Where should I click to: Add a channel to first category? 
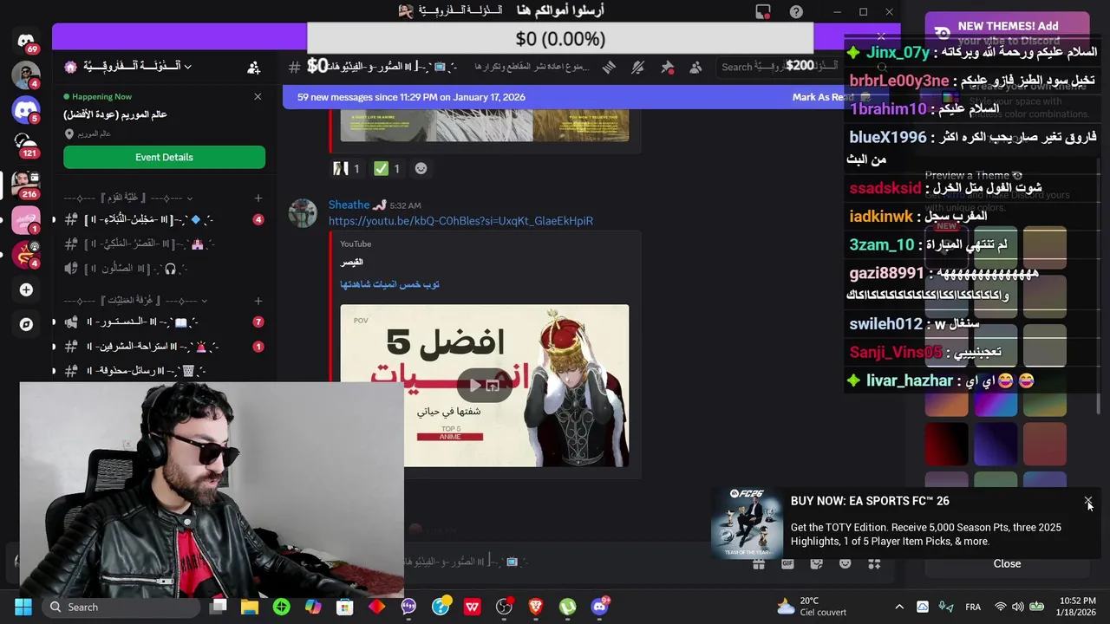pos(258,198)
